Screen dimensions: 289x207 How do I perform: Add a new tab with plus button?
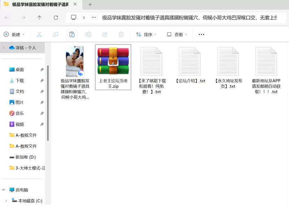pyautogui.click(x=90, y=5)
